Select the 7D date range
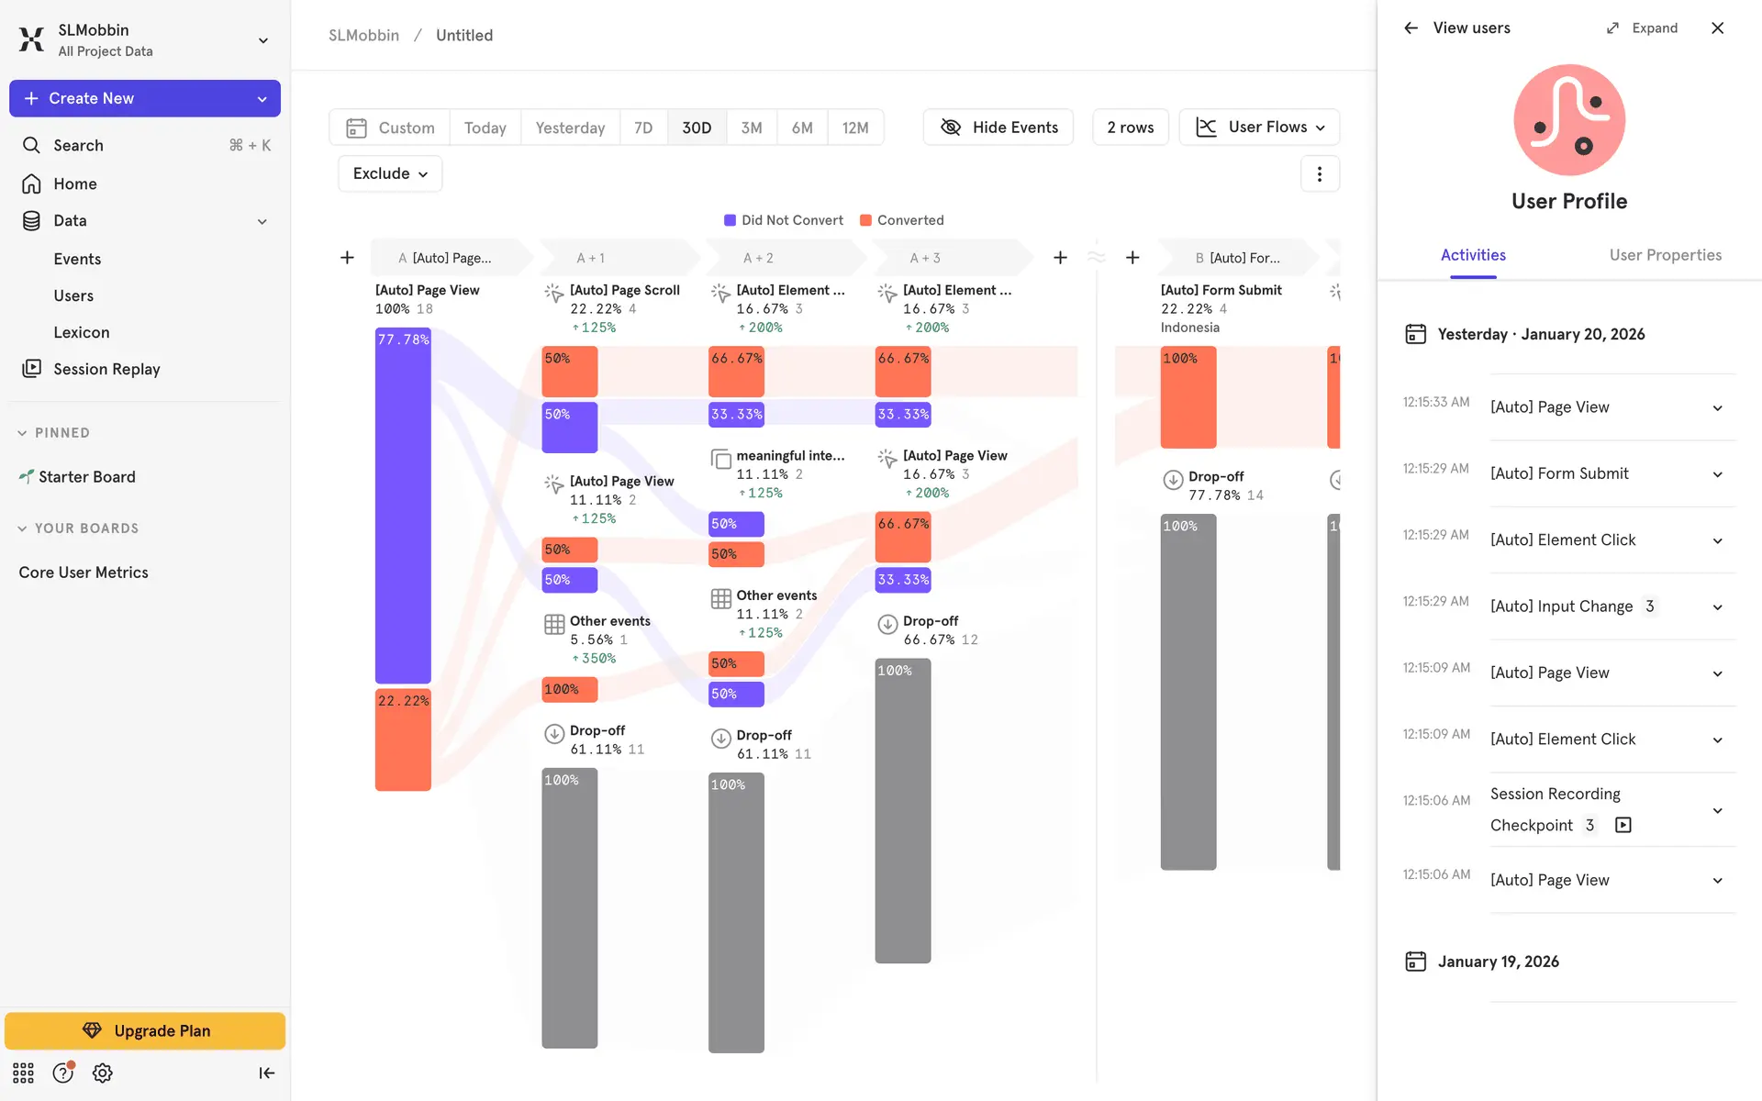The image size is (1762, 1101). coord(643,128)
